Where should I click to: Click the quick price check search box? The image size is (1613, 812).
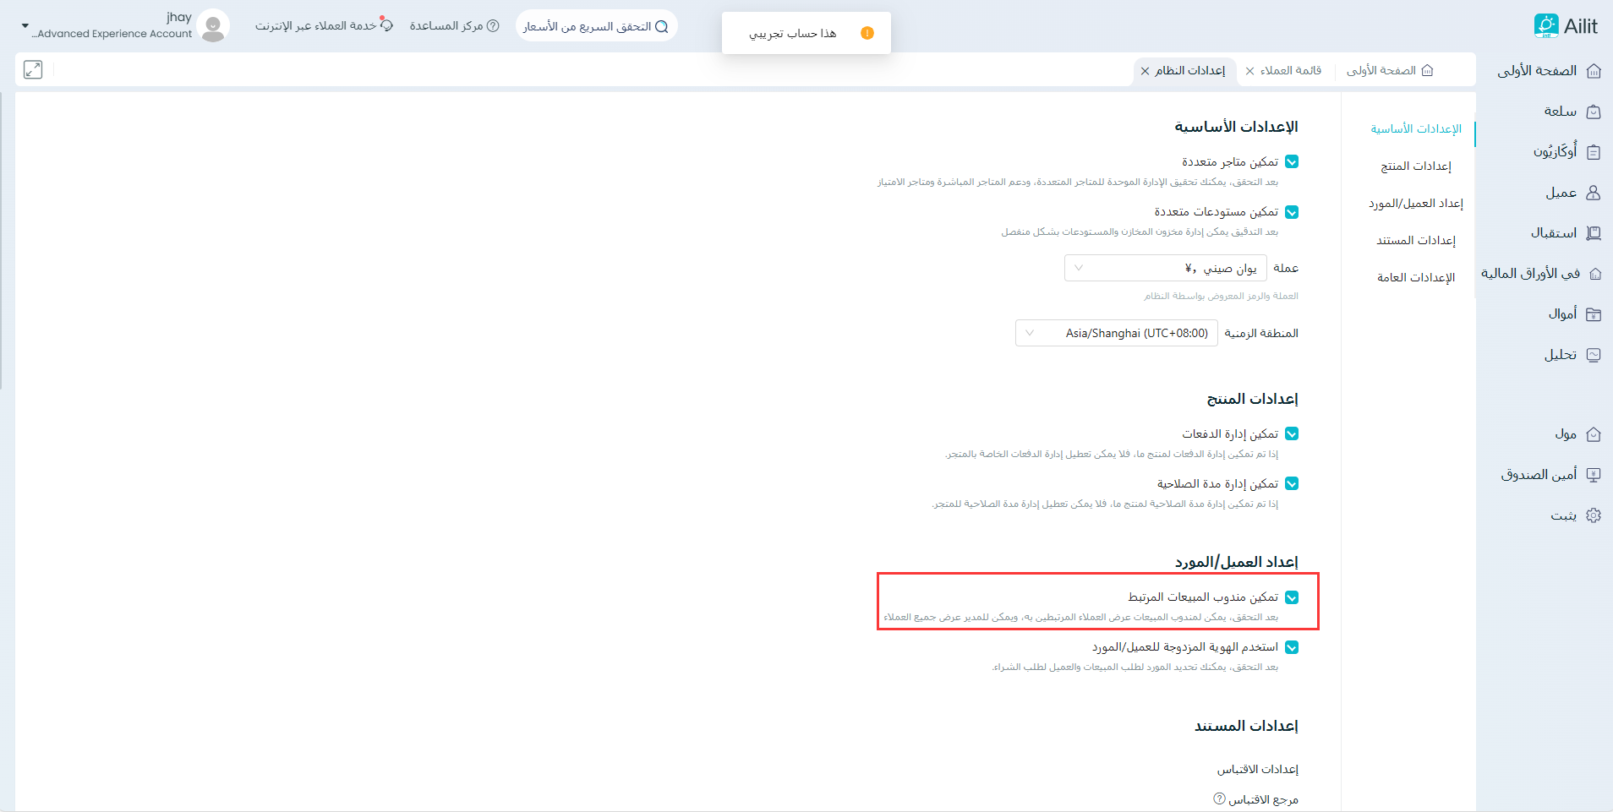(596, 27)
